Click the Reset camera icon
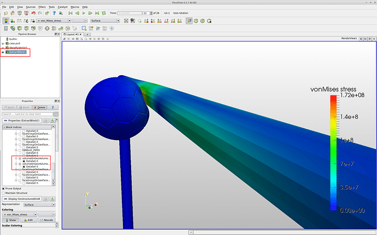This screenshot has height=235, width=377. click(126, 21)
